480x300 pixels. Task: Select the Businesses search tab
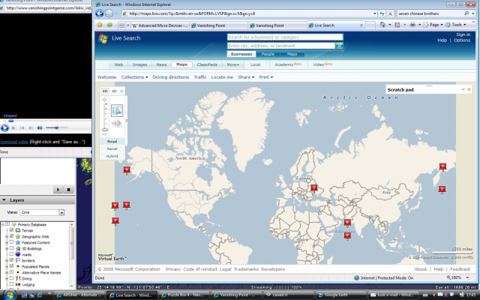[x=241, y=54]
